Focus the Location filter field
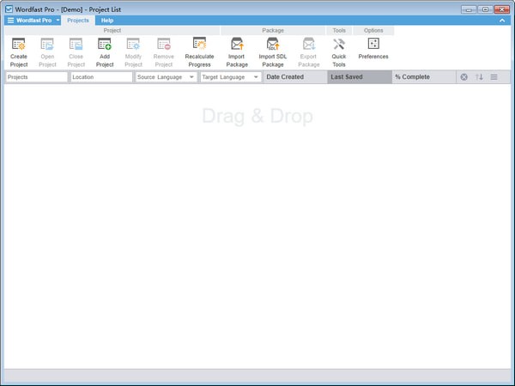Image resolution: width=515 pixels, height=386 pixels. pyautogui.click(x=101, y=77)
